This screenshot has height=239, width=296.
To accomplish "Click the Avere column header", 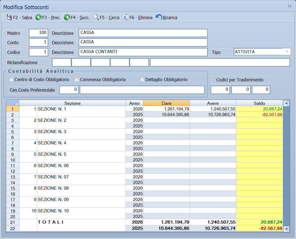I will pos(213,103).
